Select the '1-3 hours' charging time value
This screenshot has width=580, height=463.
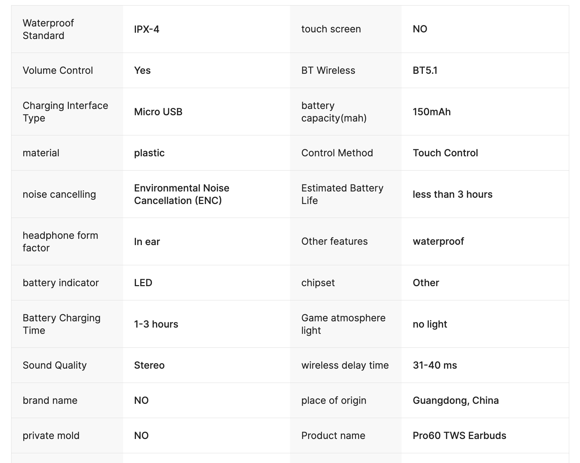pyautogui.click(x=156, y=324)
